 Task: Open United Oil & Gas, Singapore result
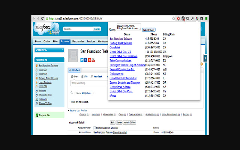coord(123,56)
